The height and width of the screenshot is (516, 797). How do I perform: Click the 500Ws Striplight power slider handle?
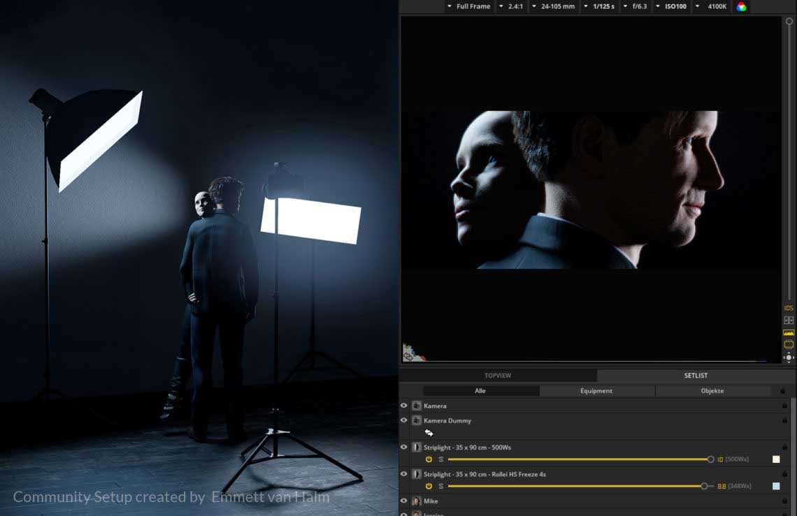click(x=710, y=459)
